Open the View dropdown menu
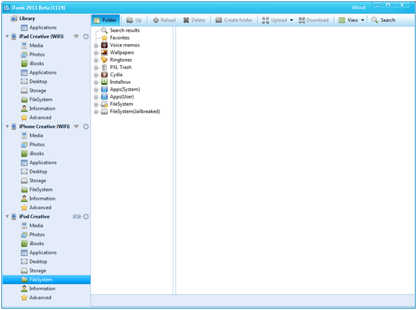 351,20
